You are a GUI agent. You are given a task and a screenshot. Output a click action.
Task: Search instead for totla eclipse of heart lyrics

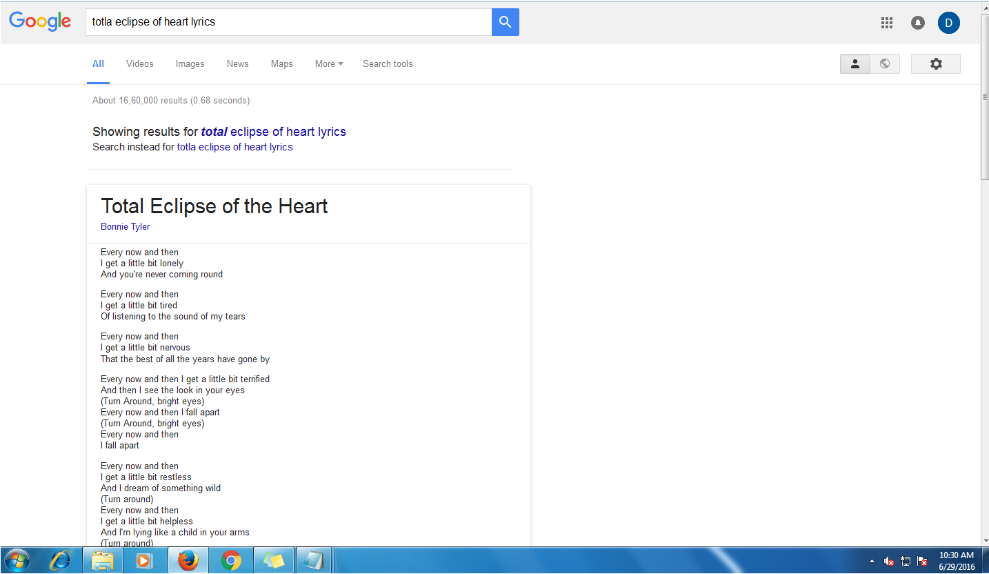235,147
